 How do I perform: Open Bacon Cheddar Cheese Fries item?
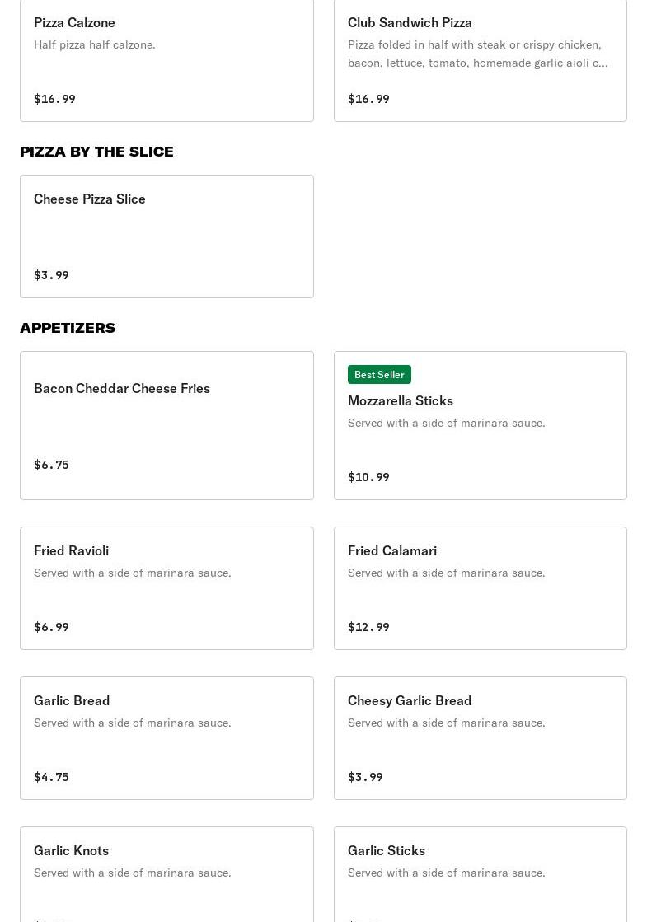coord(166,426)
